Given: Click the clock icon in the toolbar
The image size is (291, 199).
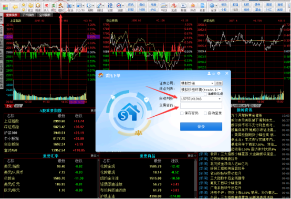Looking at the screenshot, I should point(38,6).
